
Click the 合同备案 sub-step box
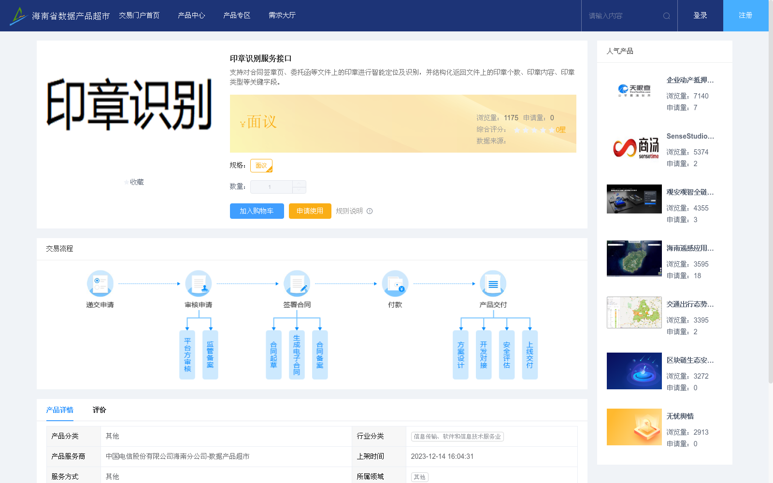(320, 355)
